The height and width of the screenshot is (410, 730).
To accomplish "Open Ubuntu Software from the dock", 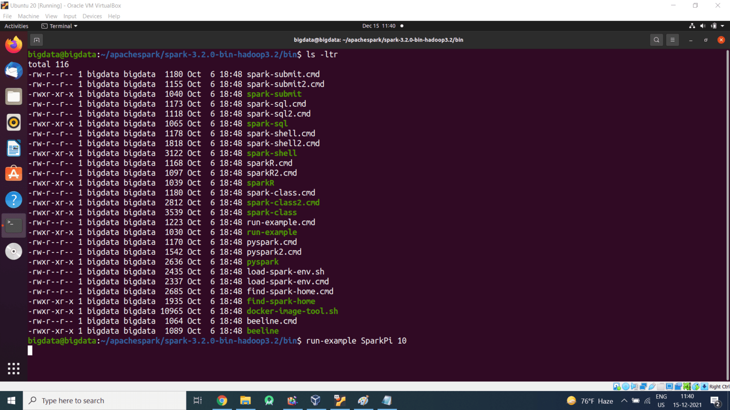I will coord(13,173).
